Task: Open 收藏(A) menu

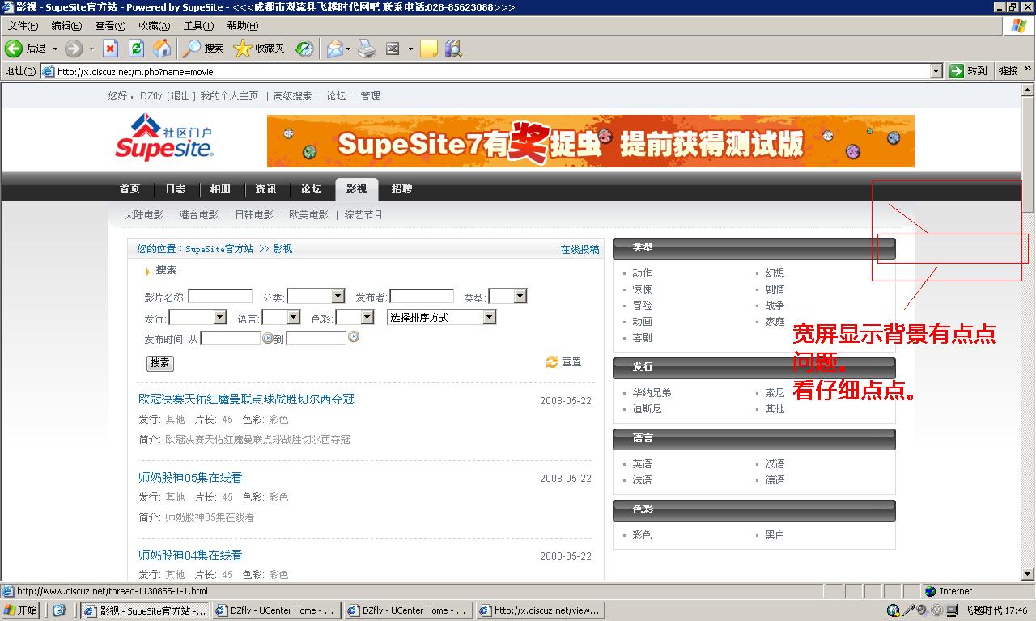Action: pyautogui.click(x=154, y=26)
